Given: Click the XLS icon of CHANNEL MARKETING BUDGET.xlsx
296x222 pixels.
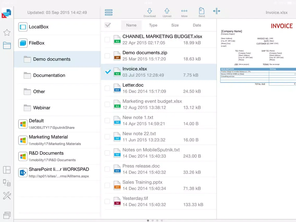Looking at the screenshot, I should 117,40.
